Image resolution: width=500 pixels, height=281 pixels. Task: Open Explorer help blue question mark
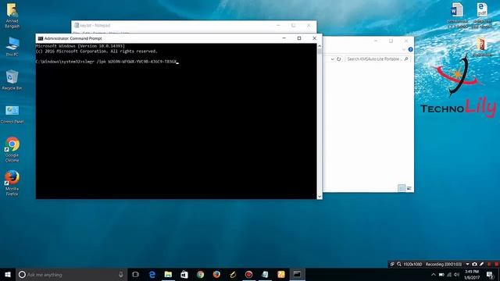click(x=410, y=49)
